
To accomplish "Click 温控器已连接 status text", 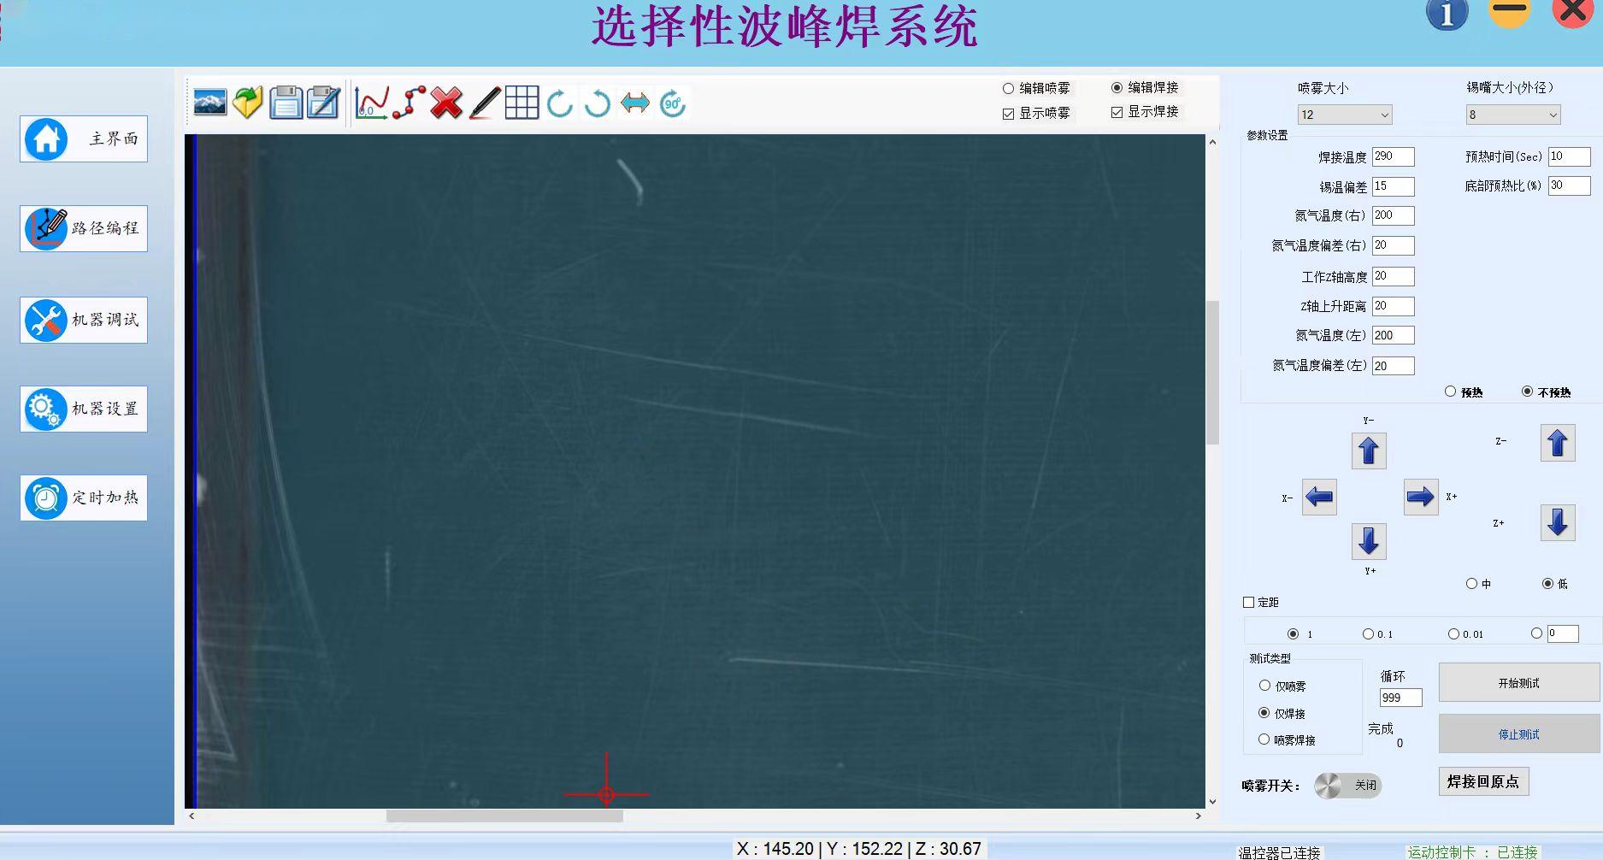I will 1280,852.
